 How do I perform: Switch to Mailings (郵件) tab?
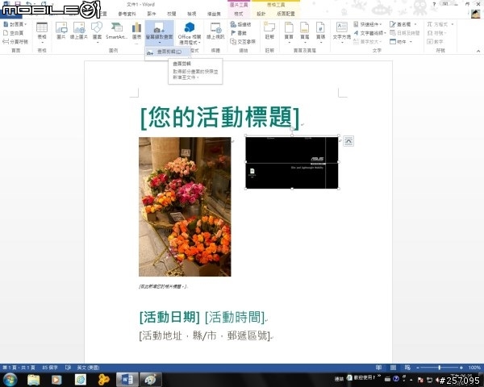tap(152, 14)
